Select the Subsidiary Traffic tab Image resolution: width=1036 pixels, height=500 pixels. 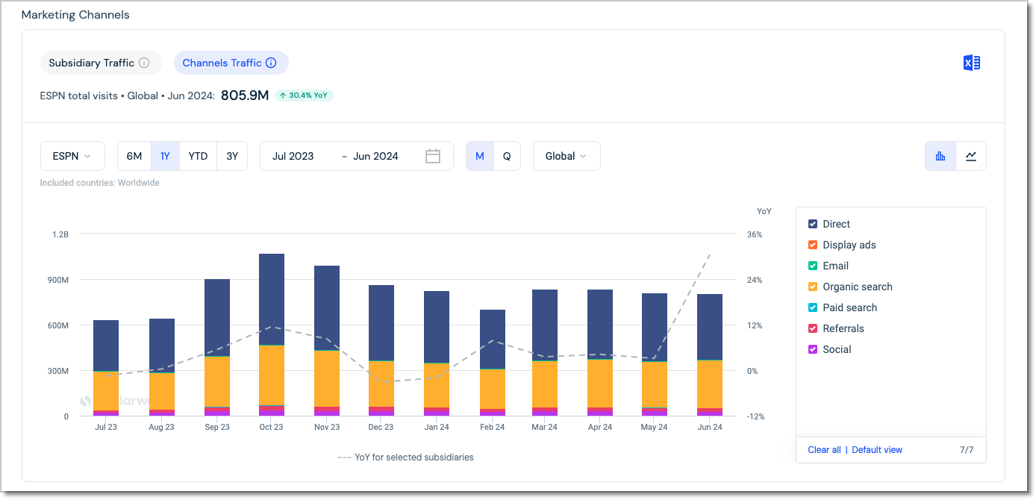click(101, 63)
